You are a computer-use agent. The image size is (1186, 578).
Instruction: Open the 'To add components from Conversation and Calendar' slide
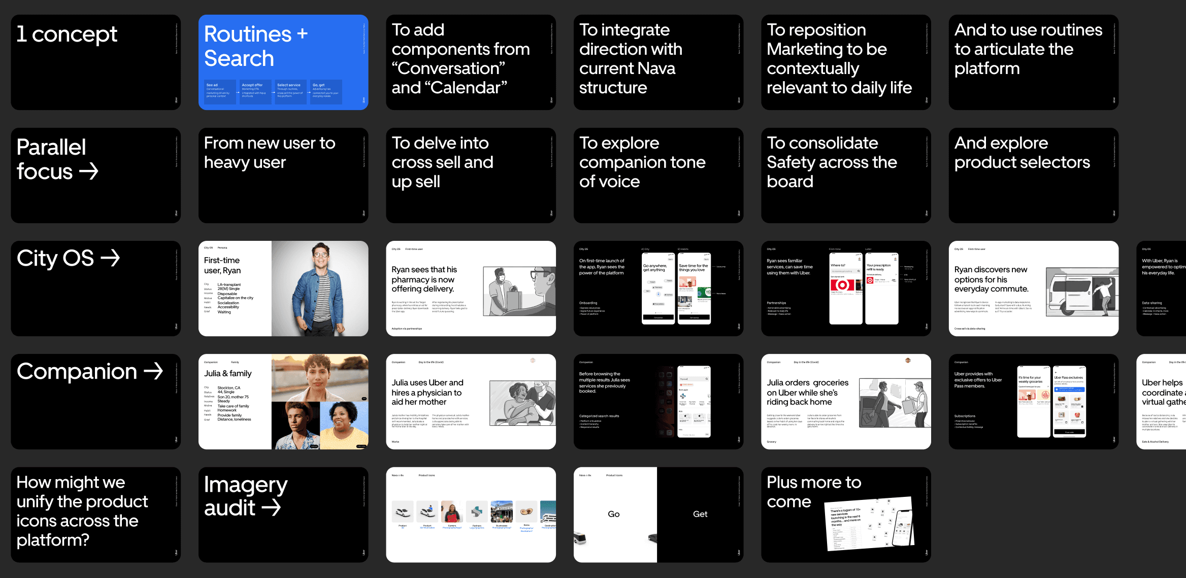tap(471, 62)
